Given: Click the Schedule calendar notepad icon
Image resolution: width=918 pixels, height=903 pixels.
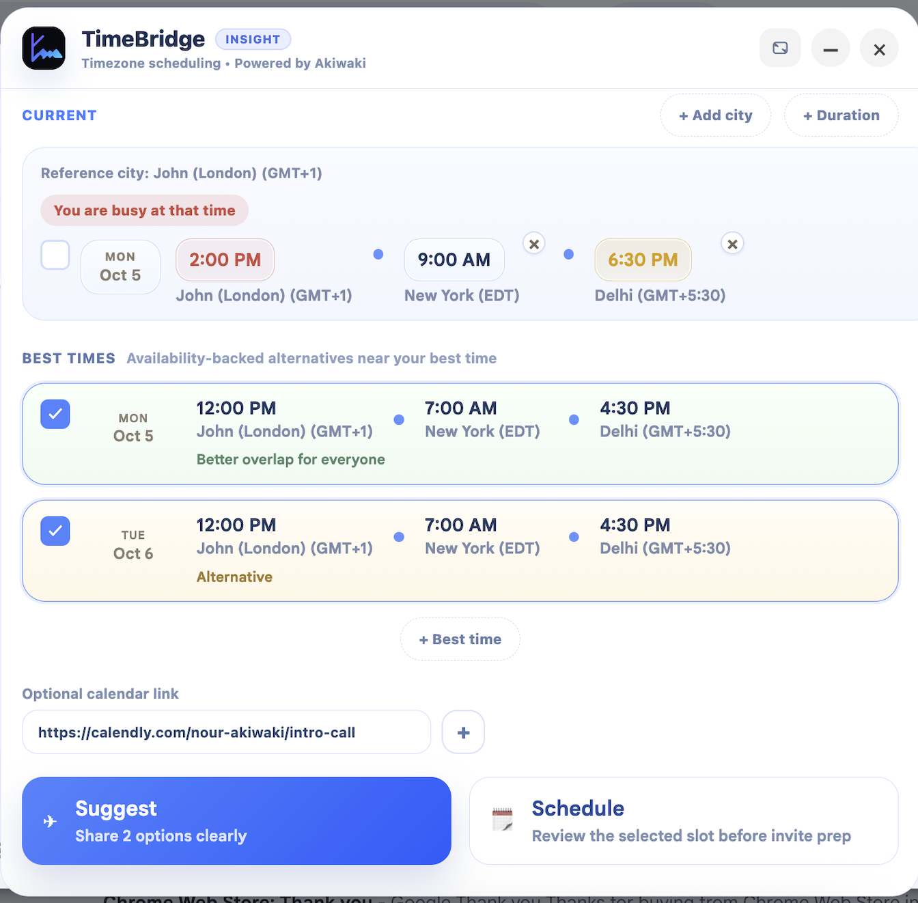Looking at the screenshot, I should pos(502,820).
